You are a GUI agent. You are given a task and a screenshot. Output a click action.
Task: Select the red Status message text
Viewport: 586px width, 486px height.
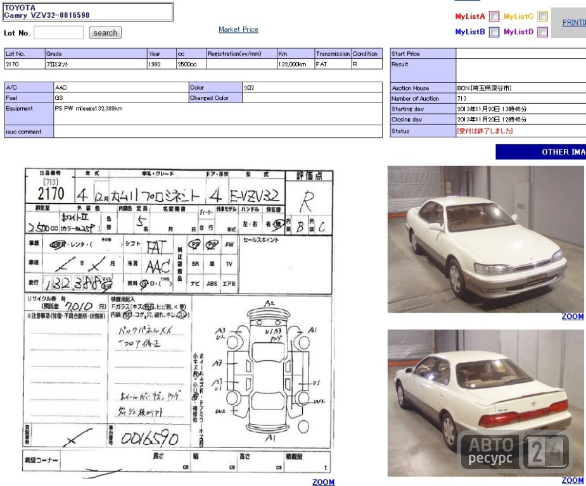pos(485,131)
